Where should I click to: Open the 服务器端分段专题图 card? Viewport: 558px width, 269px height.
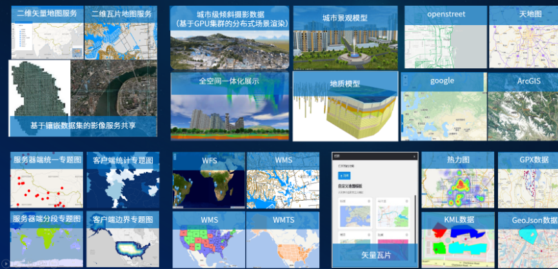point(46,239)
